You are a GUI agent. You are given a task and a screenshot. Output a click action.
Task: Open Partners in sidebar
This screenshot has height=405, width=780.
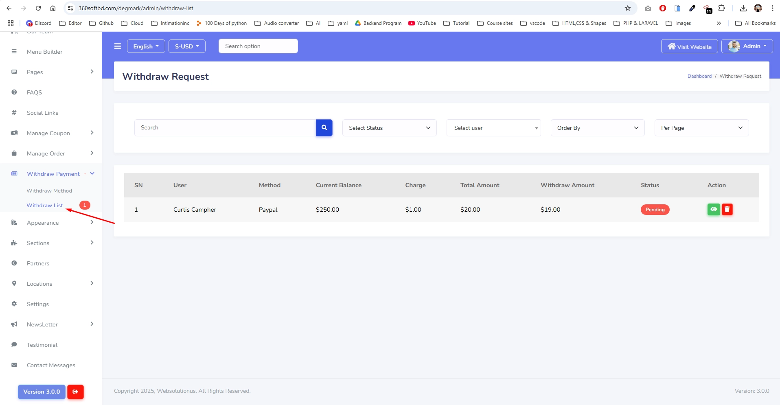coord(38,263)
